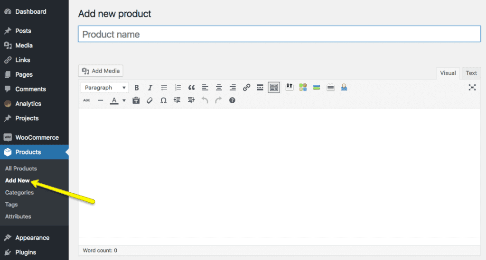The image size is (486, 260).
Task: Decrease paragraph indent
Action: tap(177, 100)
